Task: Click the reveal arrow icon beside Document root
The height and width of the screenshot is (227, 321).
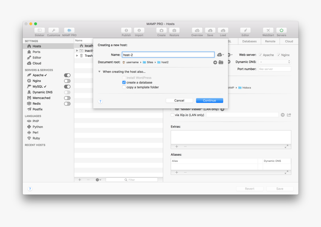Action: click(215, 62)
